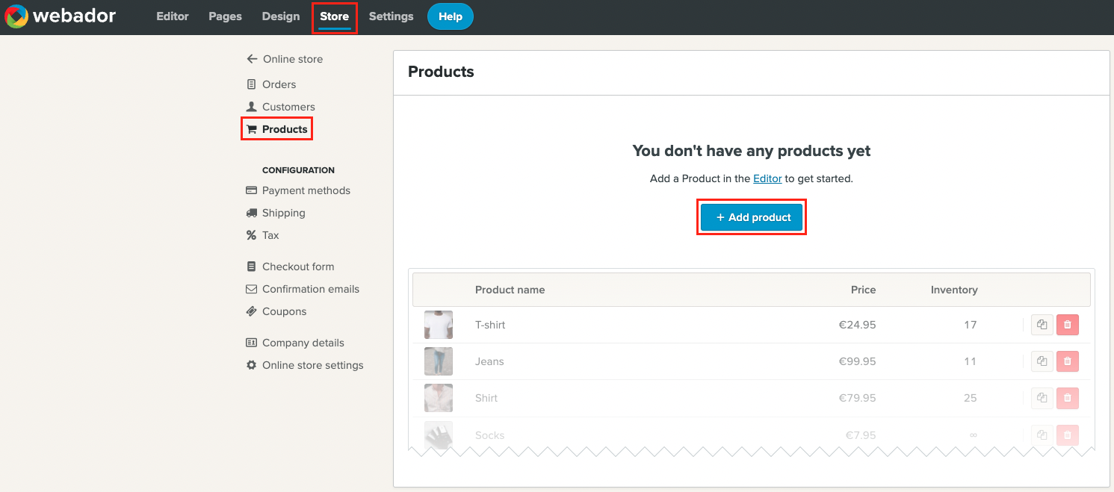Follow the Editor link in the message
The width and height of the screenshot is (1114, 492).
[x=767, y=179]
